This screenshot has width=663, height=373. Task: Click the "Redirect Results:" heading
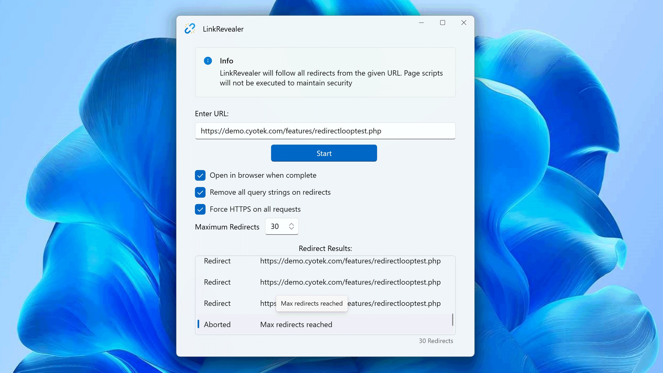[x=325, y=248]
